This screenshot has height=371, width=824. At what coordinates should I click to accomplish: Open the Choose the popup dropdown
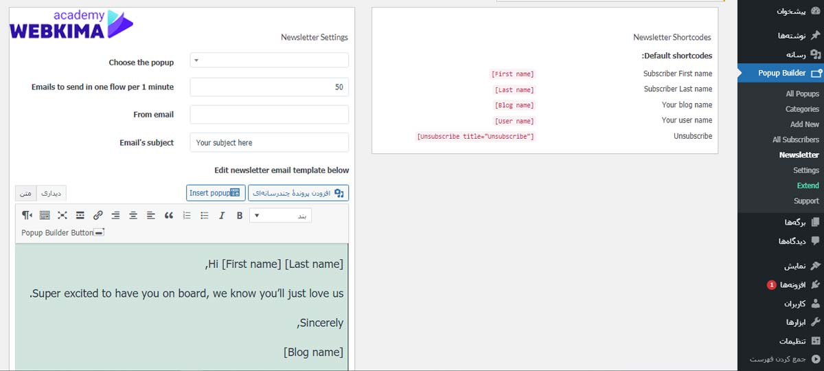click(269, 60)
